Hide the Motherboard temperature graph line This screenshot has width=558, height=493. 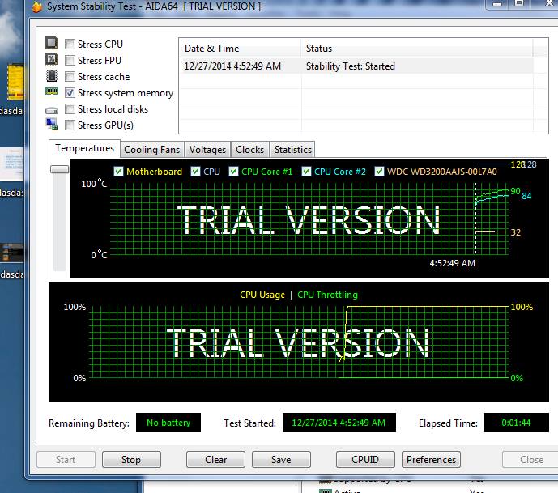(x=118, y=172)
